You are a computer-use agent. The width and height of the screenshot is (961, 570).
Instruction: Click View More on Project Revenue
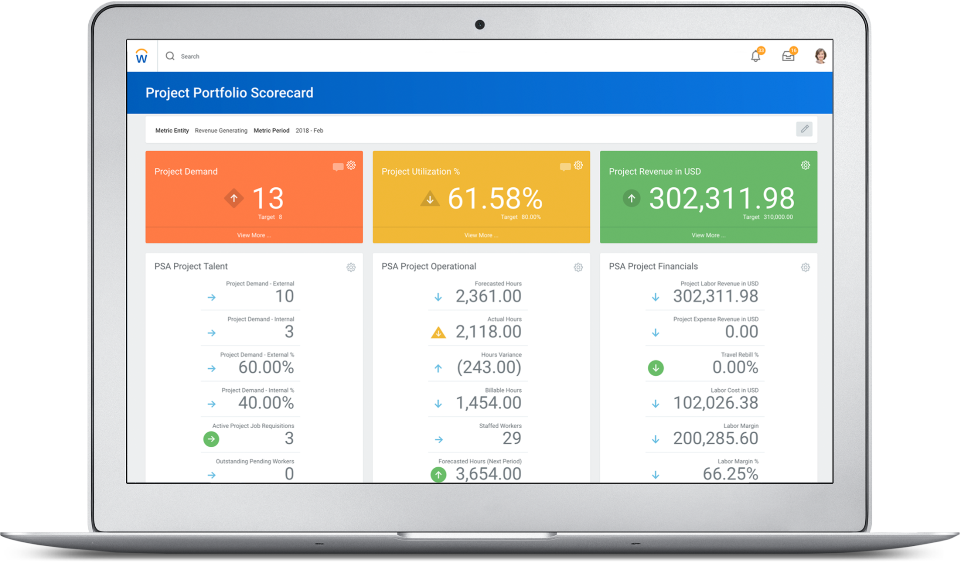708,235
